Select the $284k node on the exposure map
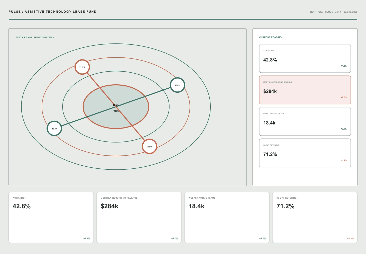The width and height of the screenshot is (366, 254). coord(149,146)
